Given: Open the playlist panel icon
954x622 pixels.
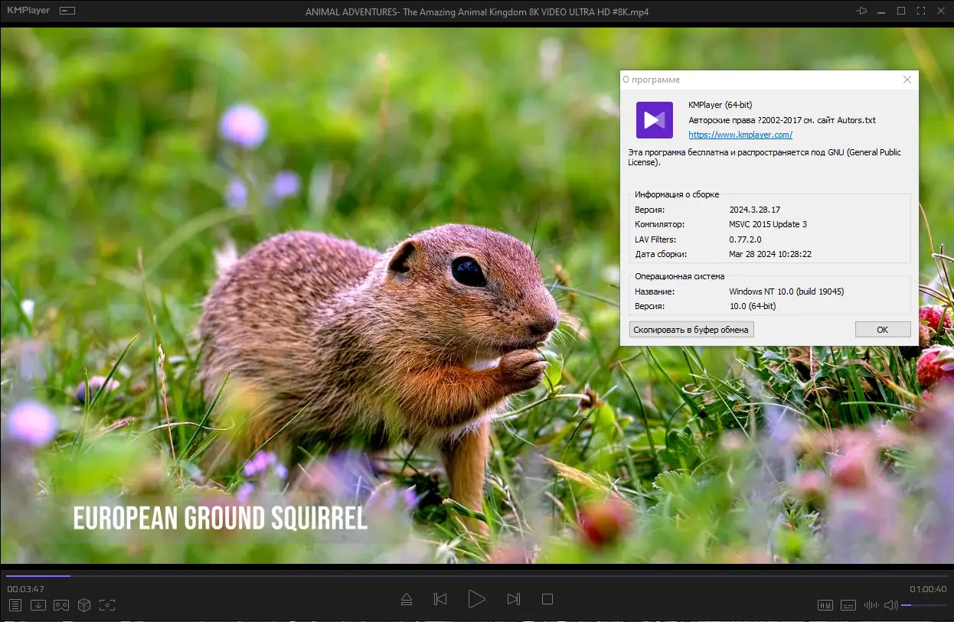Looking at the screenshot, I should (x=15, y=605).
